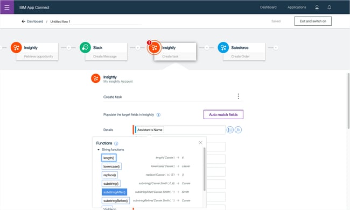Click the My Insightly Account text
Viewport: 350px width, 210px height.
click(118, 82)
